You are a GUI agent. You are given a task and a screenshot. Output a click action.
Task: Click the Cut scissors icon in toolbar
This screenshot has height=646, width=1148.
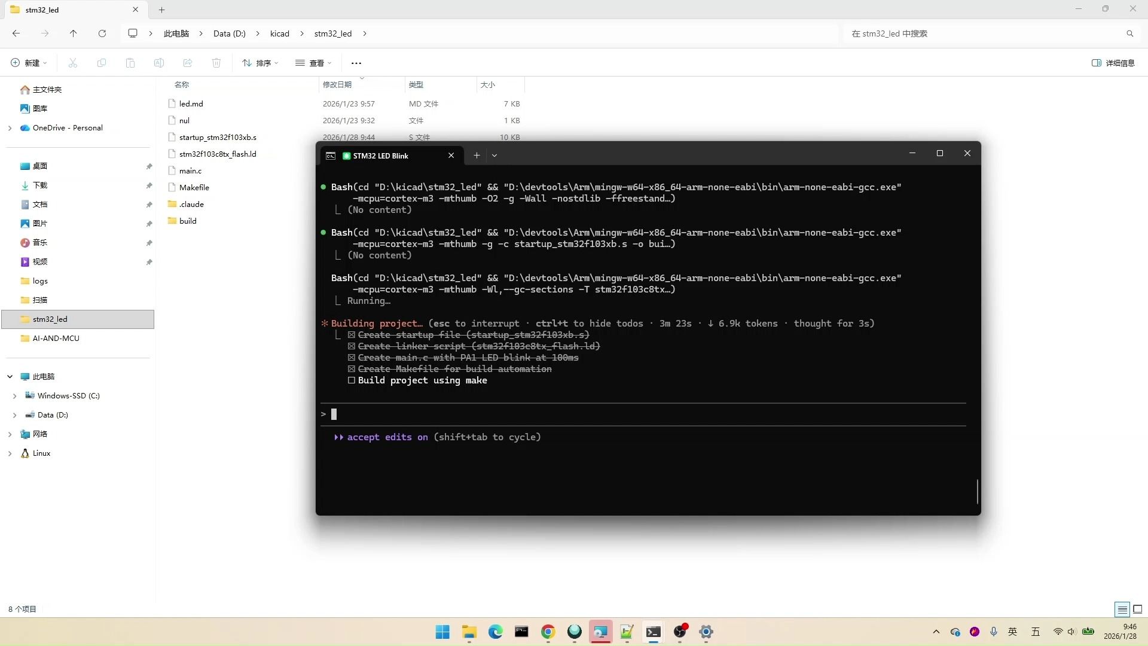[x=73, y=63]
